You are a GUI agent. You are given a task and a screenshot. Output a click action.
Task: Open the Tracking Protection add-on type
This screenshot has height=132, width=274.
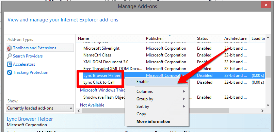31,72
